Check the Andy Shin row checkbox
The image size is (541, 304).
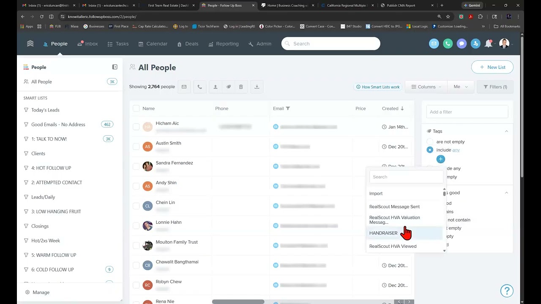click(x=136, y=186)
